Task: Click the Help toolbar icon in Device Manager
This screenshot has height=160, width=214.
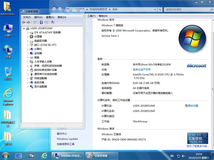Action: coord(41,22)
